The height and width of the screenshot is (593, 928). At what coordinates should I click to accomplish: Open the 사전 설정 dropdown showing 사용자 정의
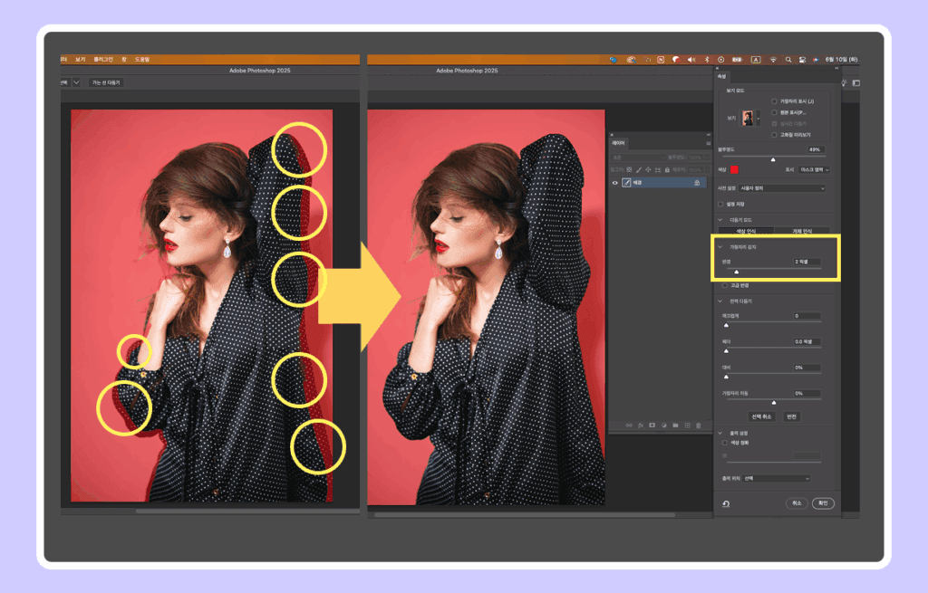[x=782, y=188]
